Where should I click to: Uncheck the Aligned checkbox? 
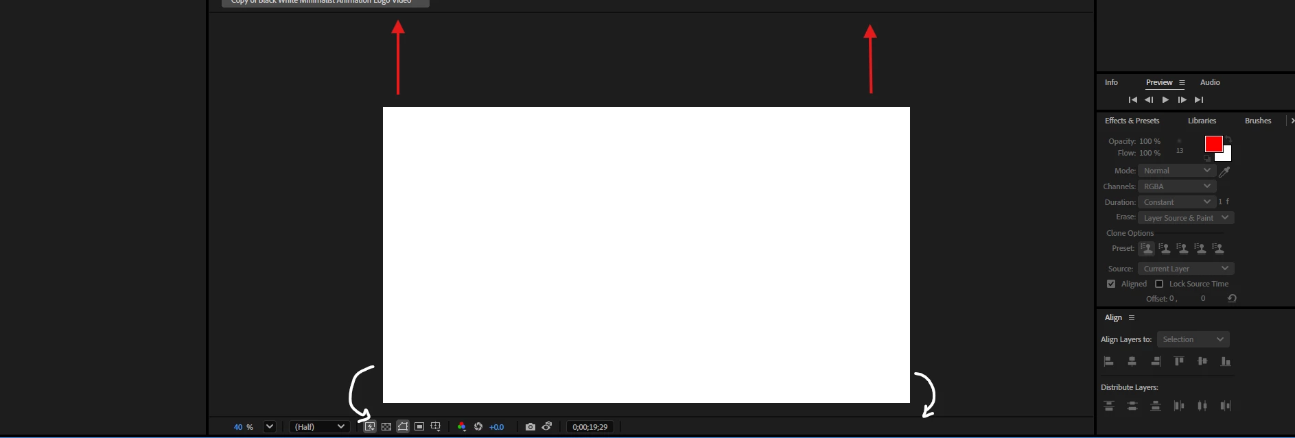point(1111,284)
